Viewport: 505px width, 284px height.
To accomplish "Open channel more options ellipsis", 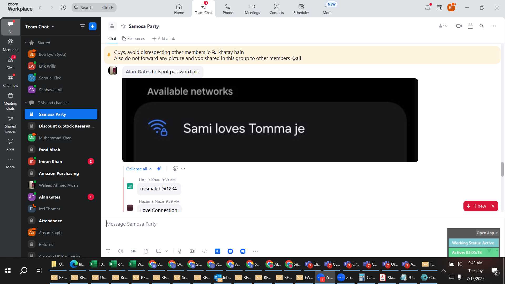I will tap(494, 26).
